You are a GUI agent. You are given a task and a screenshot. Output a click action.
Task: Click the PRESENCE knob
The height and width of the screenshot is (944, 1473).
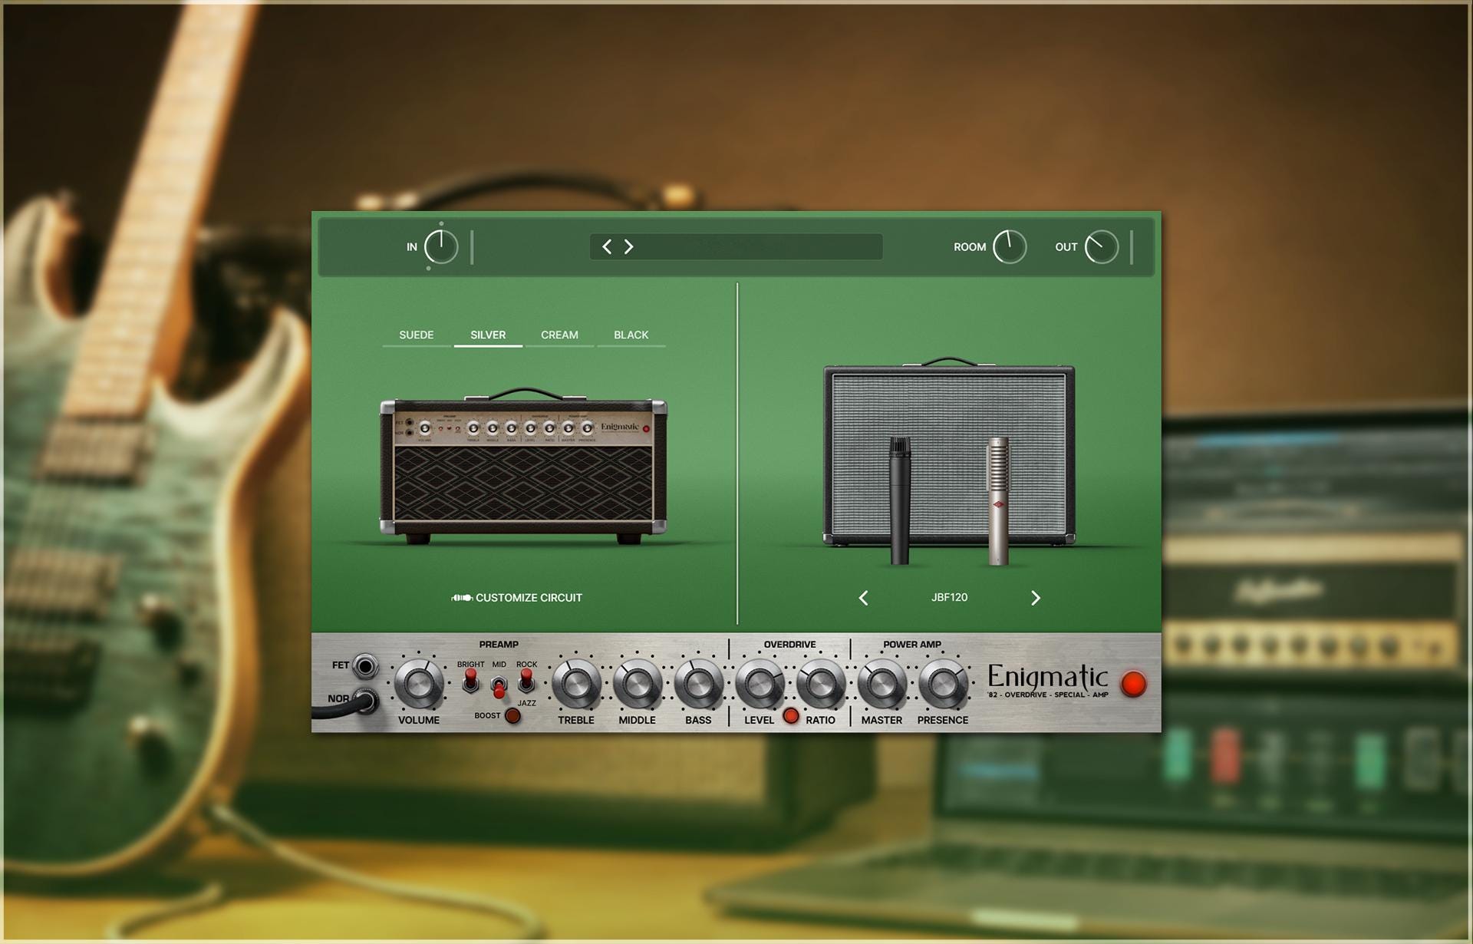[943, 683]
